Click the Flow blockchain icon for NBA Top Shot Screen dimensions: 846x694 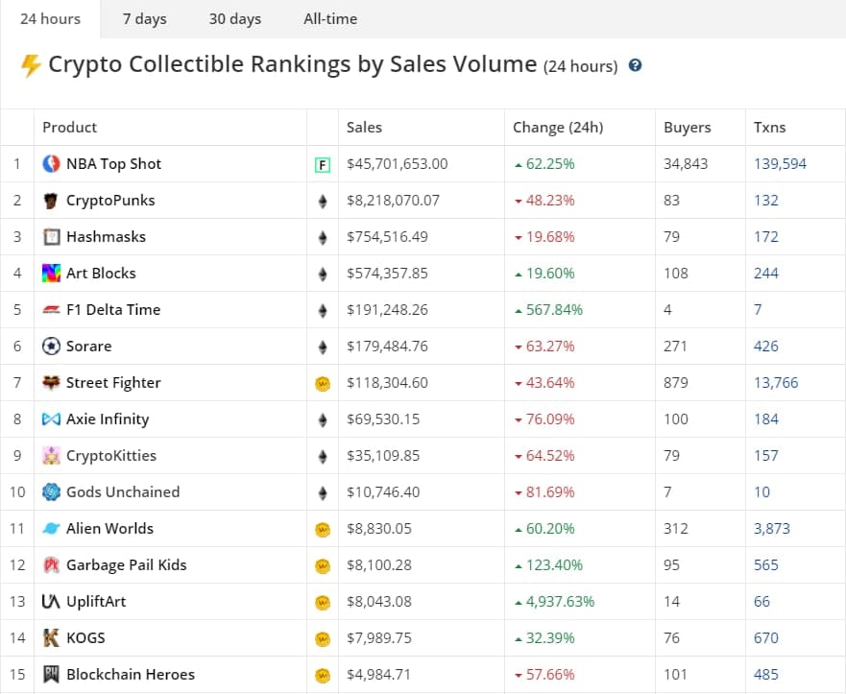click(x=323, y=165)
